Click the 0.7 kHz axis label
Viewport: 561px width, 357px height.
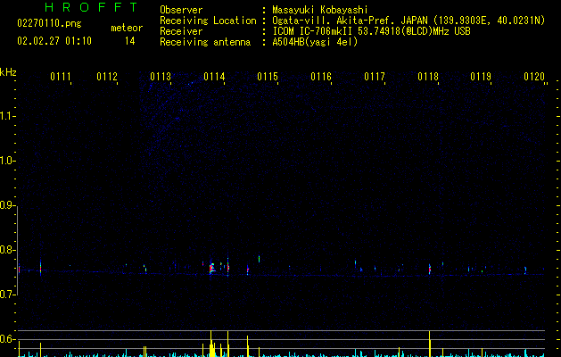click(x=7, y=295)
